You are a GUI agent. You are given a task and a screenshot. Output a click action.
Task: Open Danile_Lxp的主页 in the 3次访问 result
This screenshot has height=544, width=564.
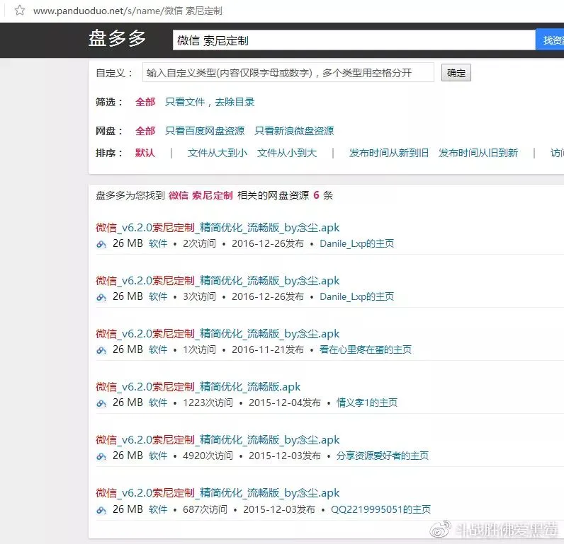point(357,296)
